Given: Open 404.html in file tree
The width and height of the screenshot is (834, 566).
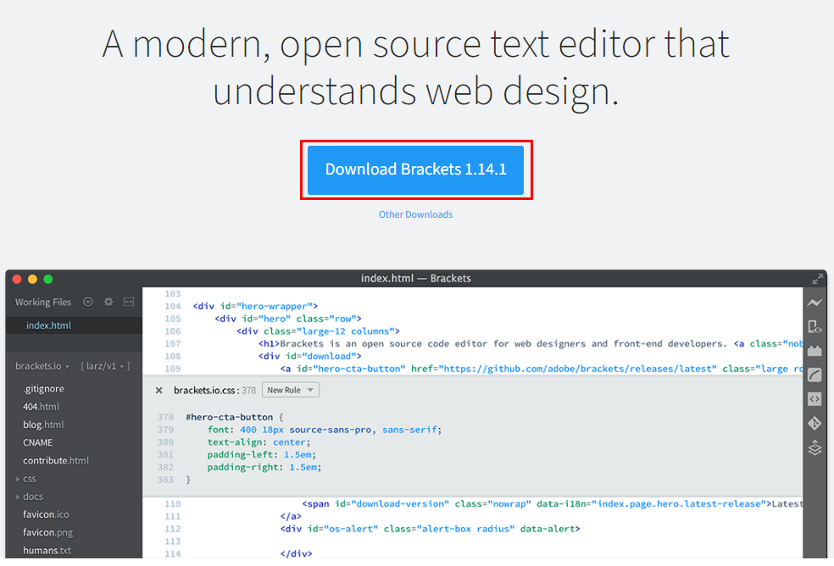Looking at the screenshot, I should pyautogui.click(x=41, y=407).
